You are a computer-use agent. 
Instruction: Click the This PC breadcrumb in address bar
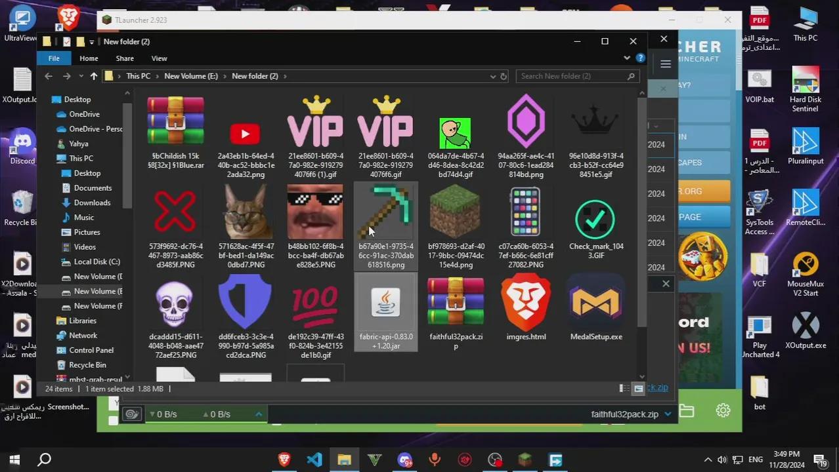138,76
